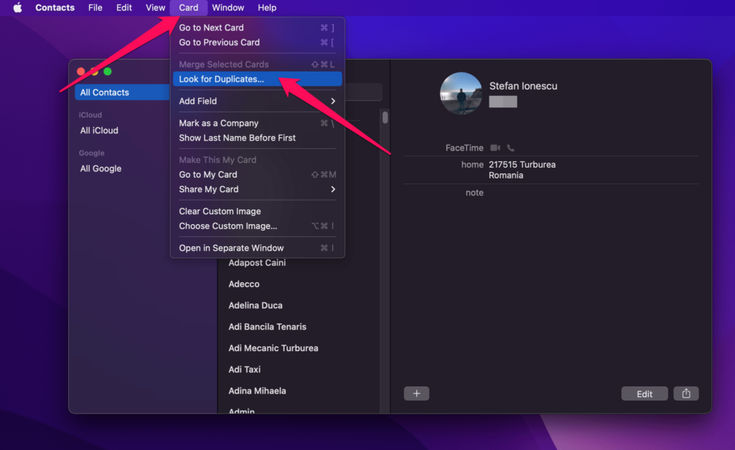This screenshot has height=450, width=735.
Task: Select All Google group in sidebar
Action: tap(101, 168)
